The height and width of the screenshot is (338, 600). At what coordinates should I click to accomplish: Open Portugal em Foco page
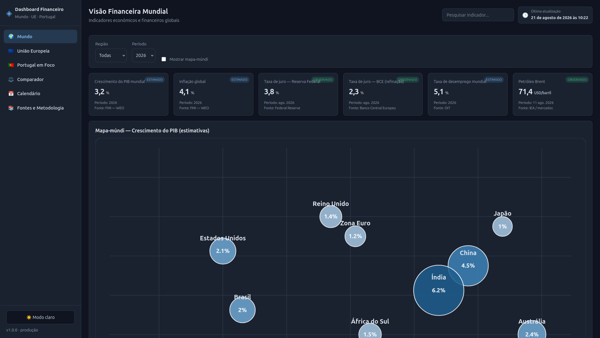[x=40, y=65]
